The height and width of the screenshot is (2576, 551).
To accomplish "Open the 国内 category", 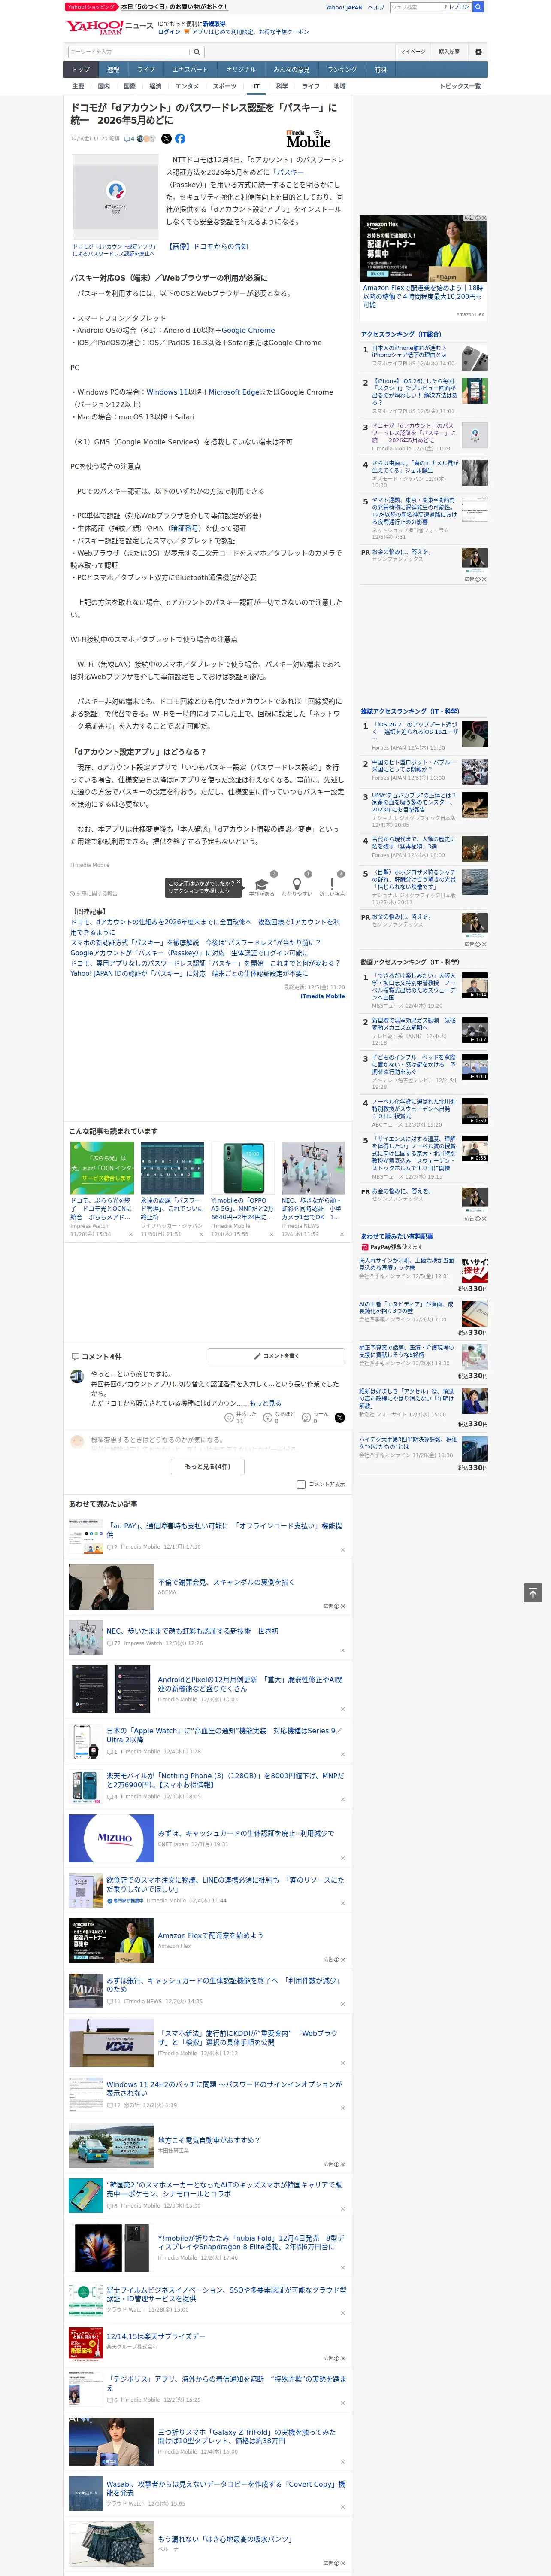I will click(104, 86).
